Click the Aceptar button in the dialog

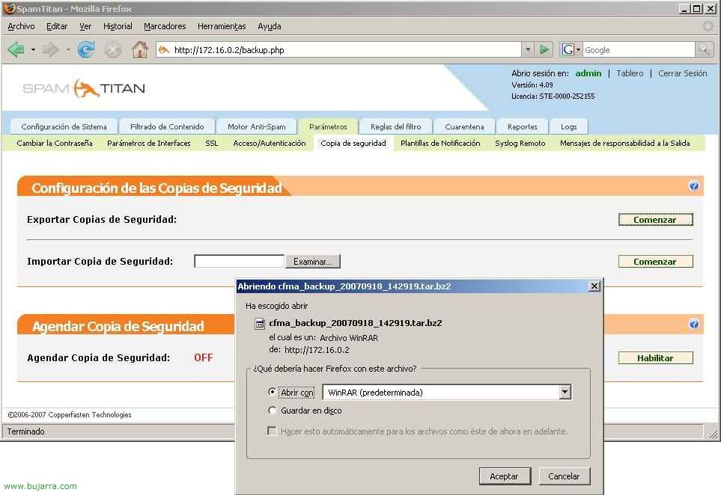(504, 476)
